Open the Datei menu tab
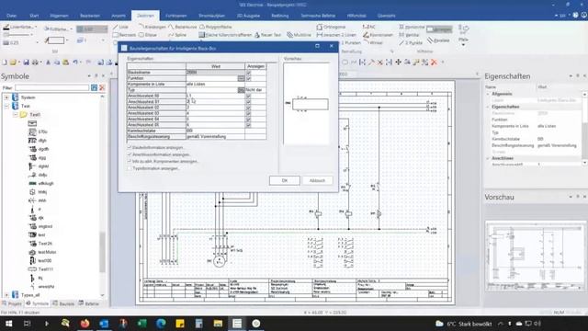Image resolution: width=588 pixels, height=331 pixels. (x=12, y=16)
